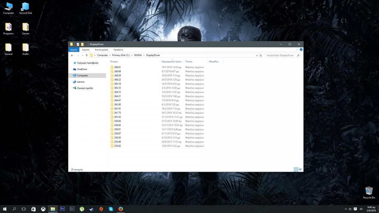379x213 pixels.
Task: Switch to large thumbnails view layout
Action: (x=300, y=169)
